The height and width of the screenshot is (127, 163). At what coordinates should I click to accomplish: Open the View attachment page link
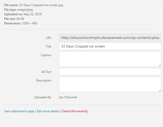click(19, 111)
